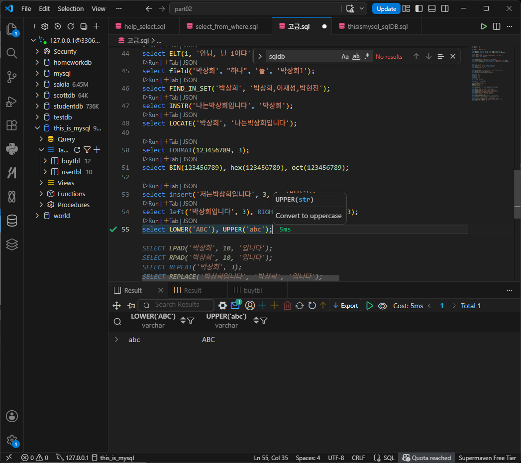Create a new table with plus icon

tap(97, 150)
